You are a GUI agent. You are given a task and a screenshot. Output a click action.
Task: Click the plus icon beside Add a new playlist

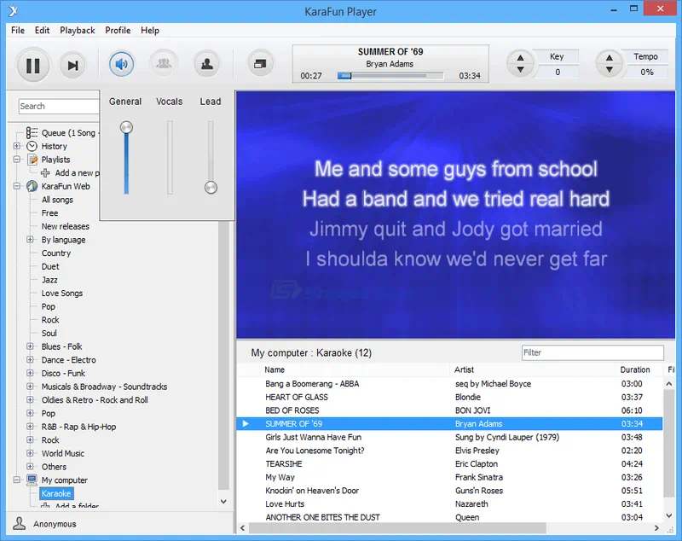pos(45,173)
